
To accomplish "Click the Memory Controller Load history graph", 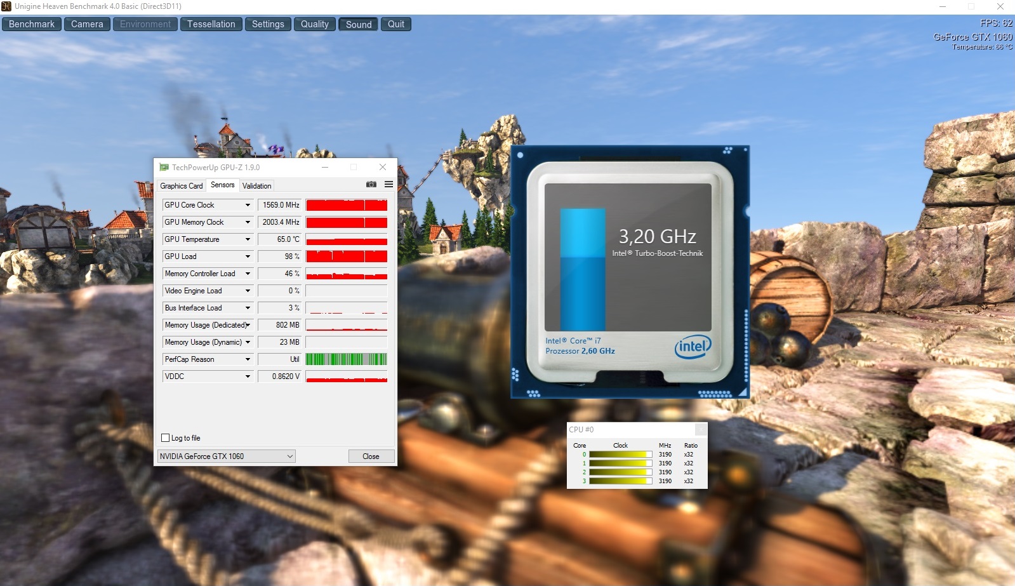I will tap(347, 274).
